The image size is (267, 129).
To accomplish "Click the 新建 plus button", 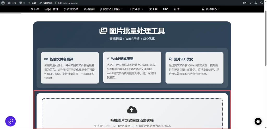I will (x=32, y=3).
